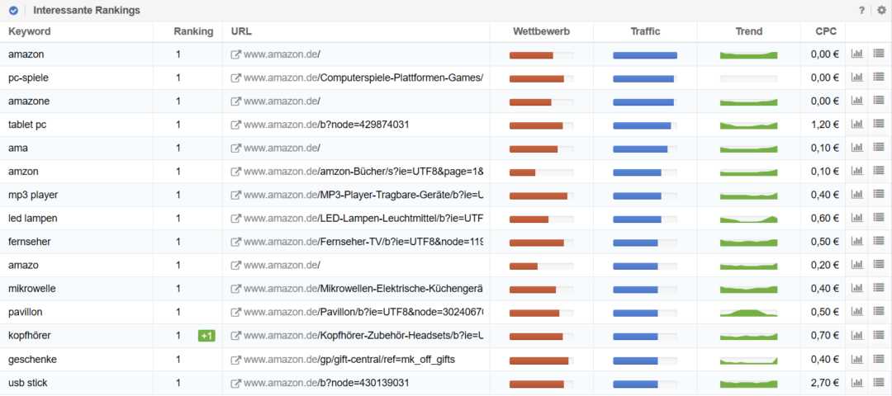
Task: Sort by CPC column header
Action: pyautogui.click(x=825, y=32)
